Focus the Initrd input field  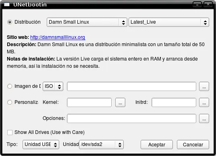click(x=174, y=102)
